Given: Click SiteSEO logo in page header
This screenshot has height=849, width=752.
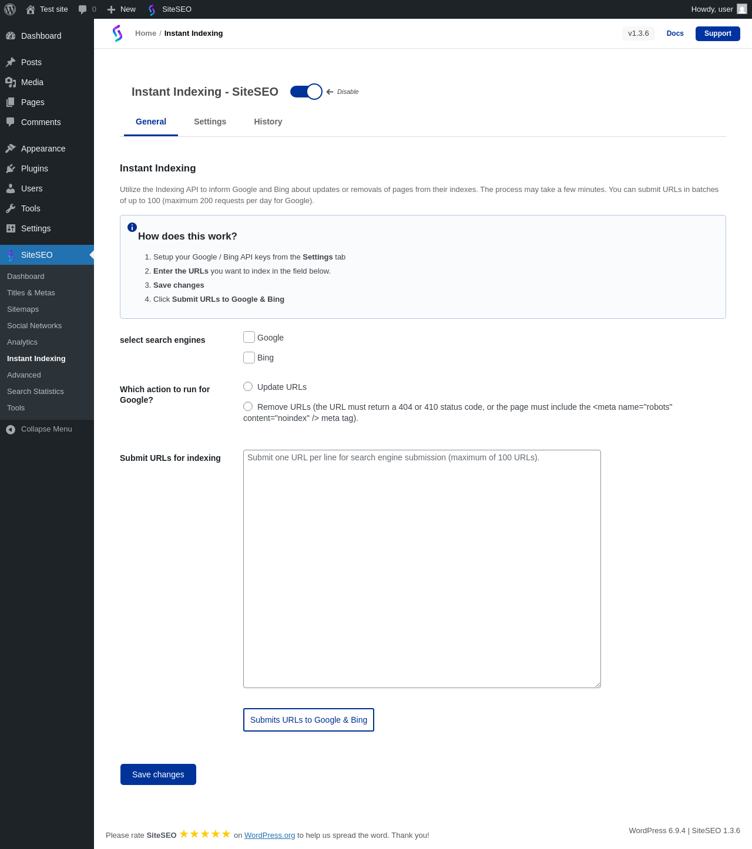Looking at the screenshot, I should [x=117, y=33].
